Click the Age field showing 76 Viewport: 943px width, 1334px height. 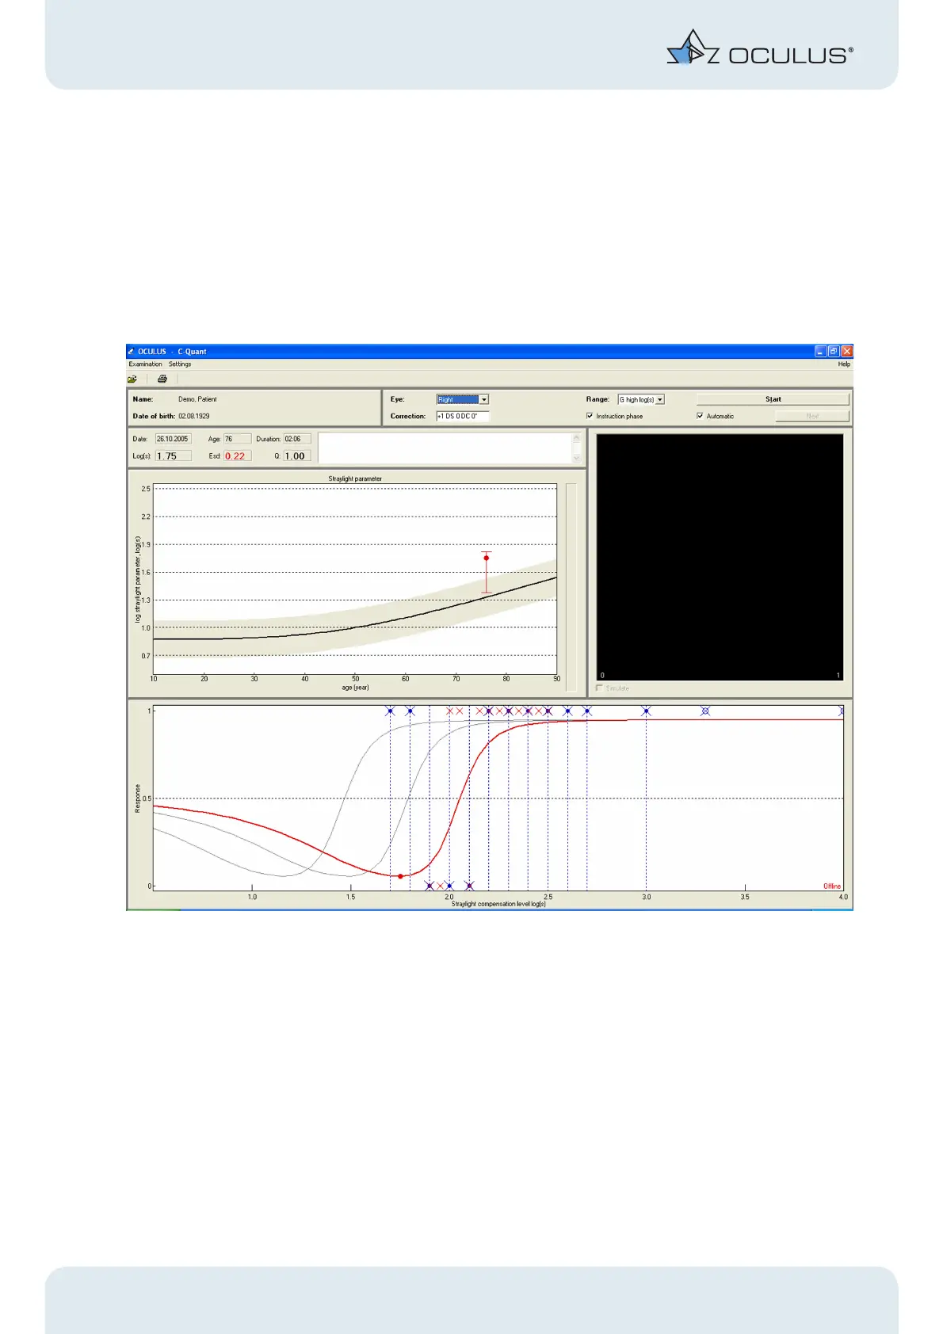click(237, 439)
